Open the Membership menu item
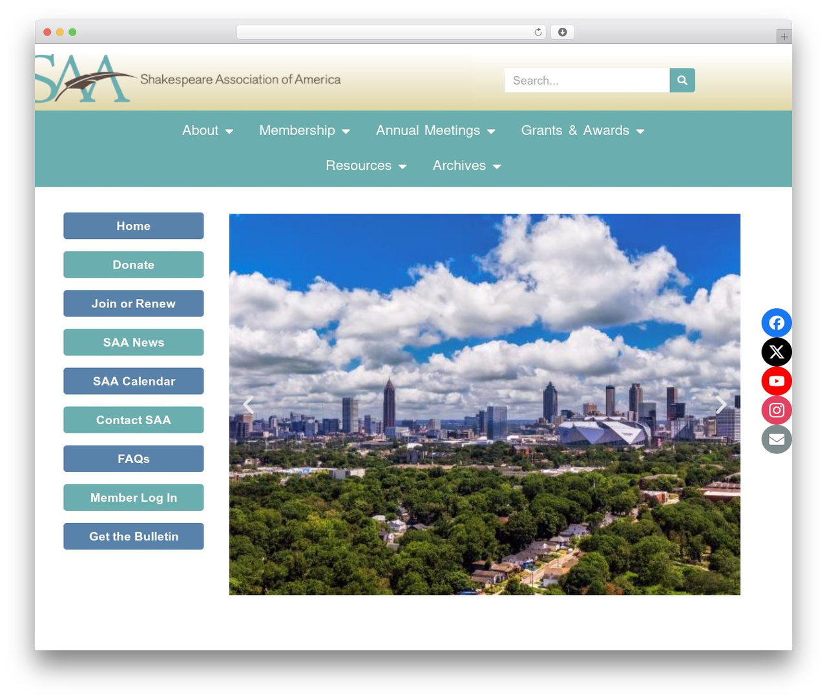827x700 pixels. [297, 130]
